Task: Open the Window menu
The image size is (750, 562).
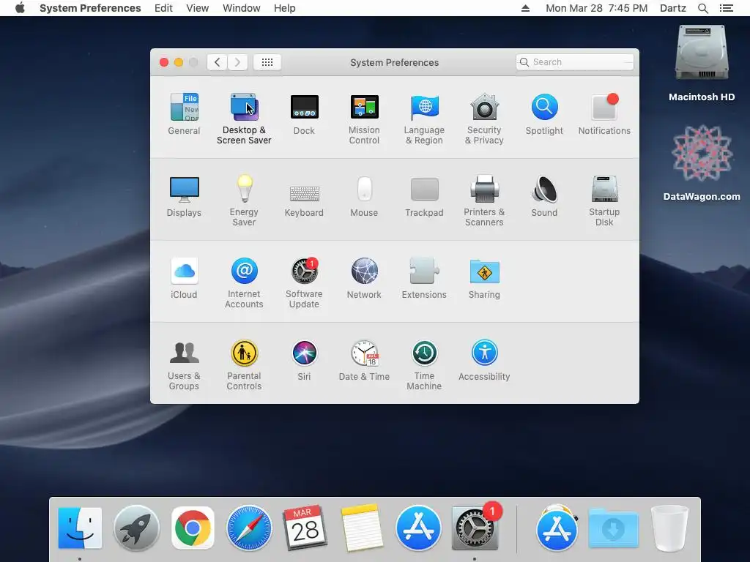Action: [242, 8]
